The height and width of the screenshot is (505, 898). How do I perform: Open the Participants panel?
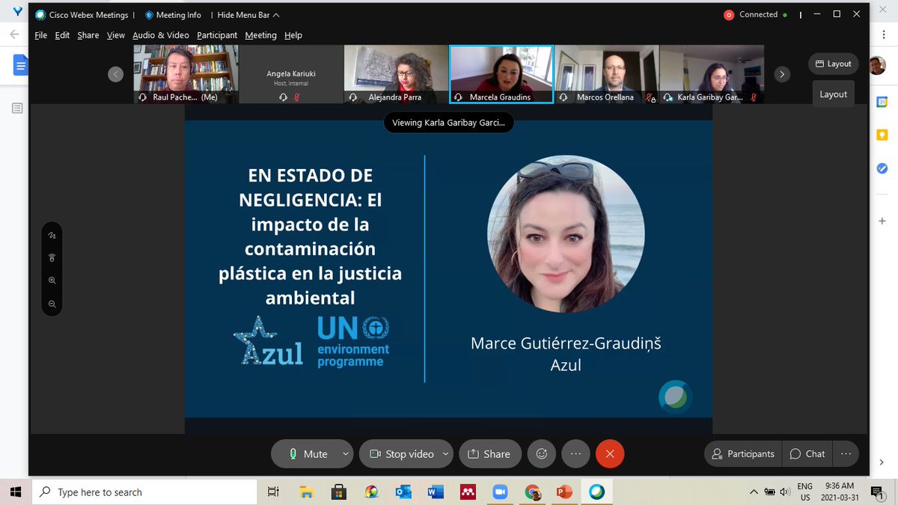click(x=743, y=453)
